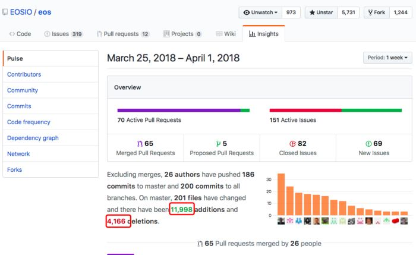
Task: Click the pull request icon on Pull requests tab
Action: [99, 34]
